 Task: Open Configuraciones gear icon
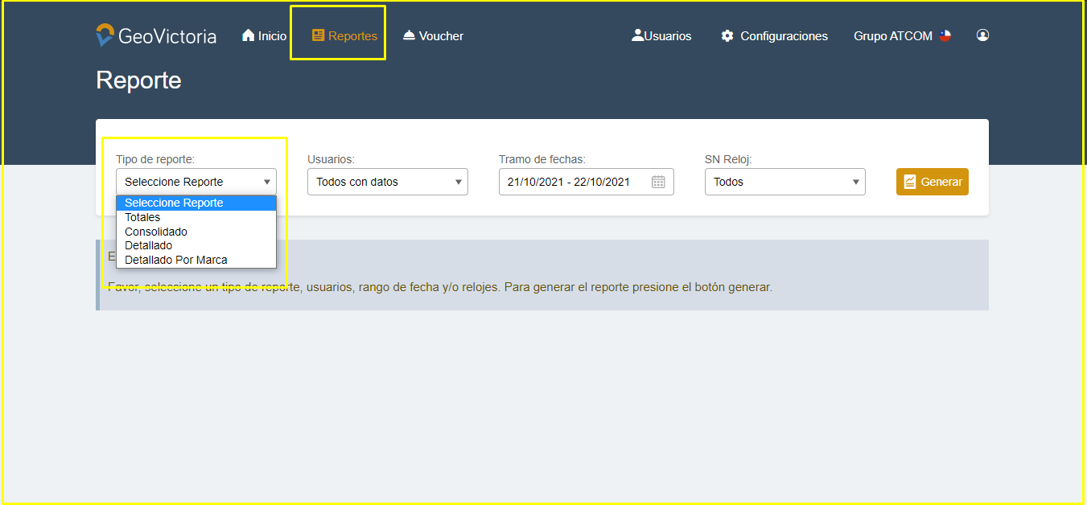pos(727,35)
